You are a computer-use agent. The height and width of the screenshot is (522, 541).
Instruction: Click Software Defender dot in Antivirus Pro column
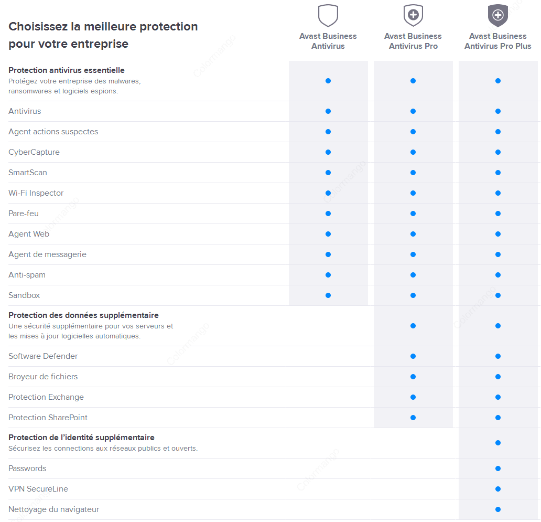413,356
